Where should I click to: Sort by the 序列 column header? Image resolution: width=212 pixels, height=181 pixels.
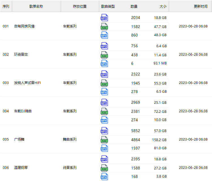6,6
